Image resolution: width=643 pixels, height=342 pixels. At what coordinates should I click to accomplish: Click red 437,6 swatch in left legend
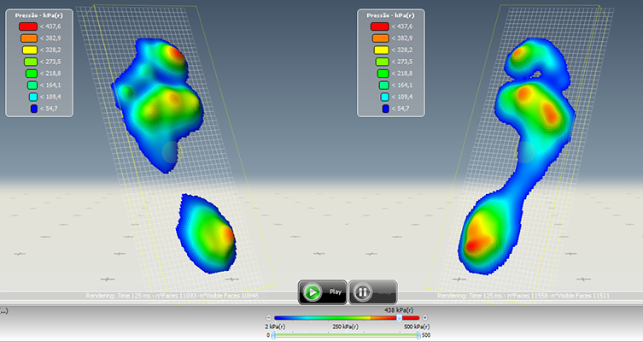28,27
